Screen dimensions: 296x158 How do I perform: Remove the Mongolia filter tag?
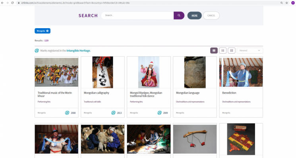click(47, 31)
